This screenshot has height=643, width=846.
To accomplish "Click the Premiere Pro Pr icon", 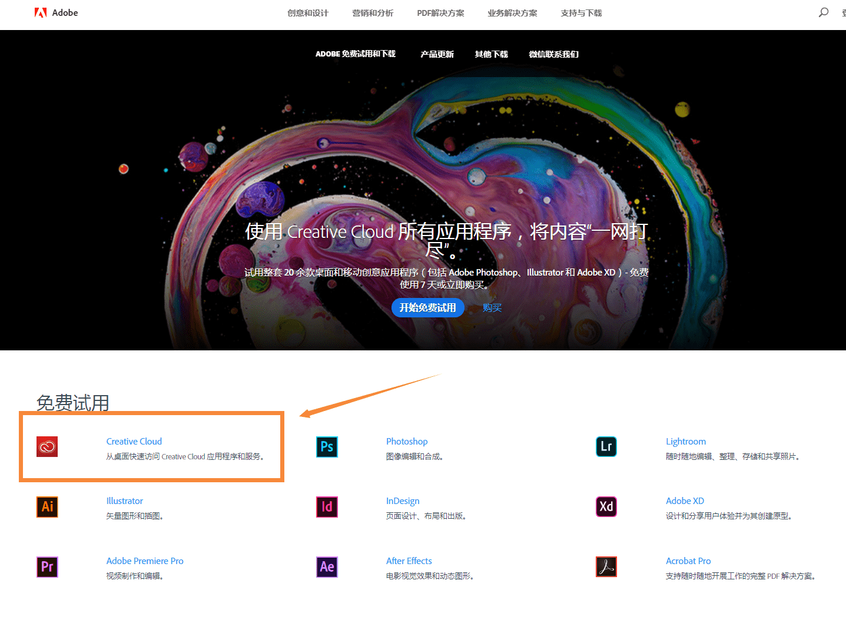I will [47, 567].
